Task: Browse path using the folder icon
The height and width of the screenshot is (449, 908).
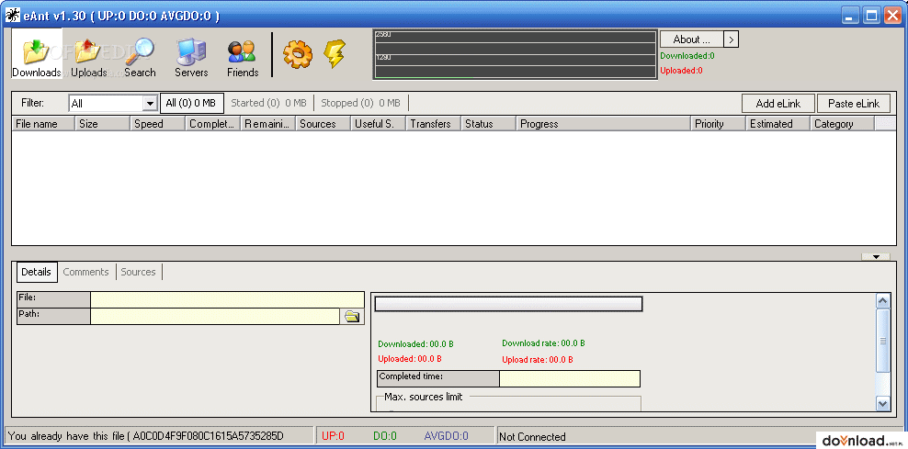Action: (x=352, y=317)
